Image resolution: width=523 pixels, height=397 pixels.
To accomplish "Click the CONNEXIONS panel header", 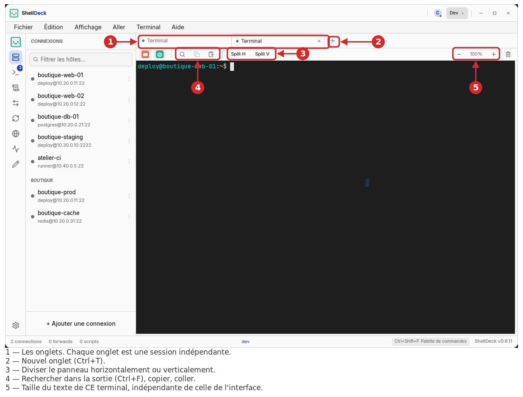I will [47, 41].
